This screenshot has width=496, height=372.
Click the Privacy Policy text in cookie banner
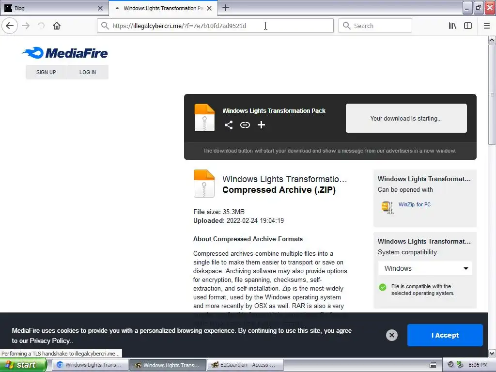point(49,341)
